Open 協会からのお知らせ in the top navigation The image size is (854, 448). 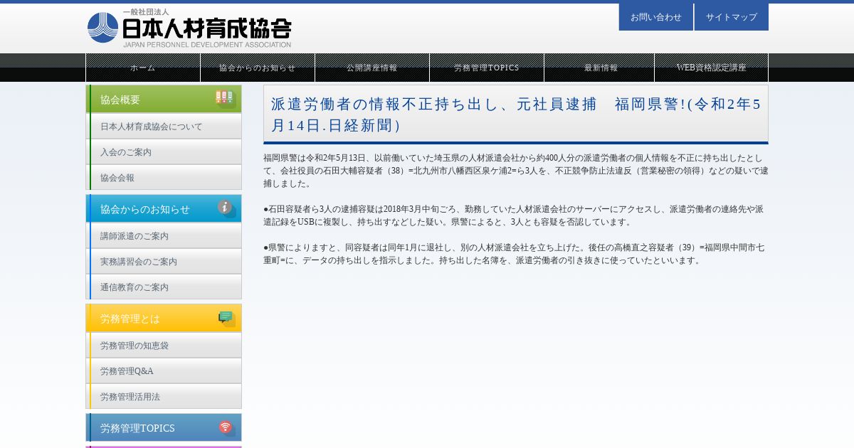[258, 68]
